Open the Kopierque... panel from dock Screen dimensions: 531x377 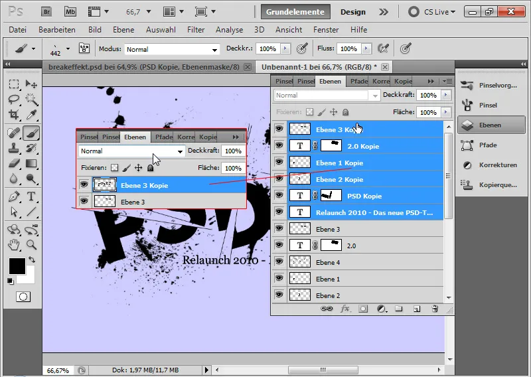click(491, 185)
